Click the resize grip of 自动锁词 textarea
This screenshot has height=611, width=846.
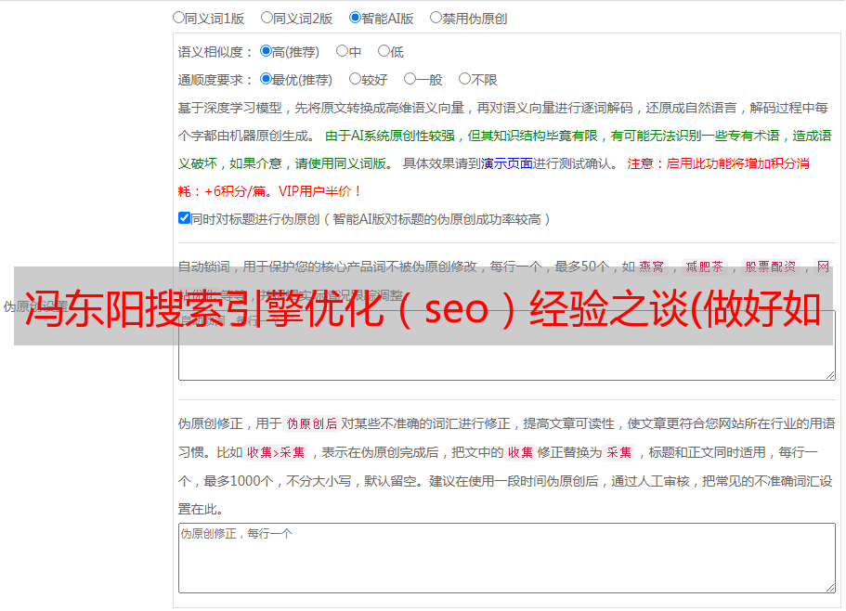coord(830,375)
